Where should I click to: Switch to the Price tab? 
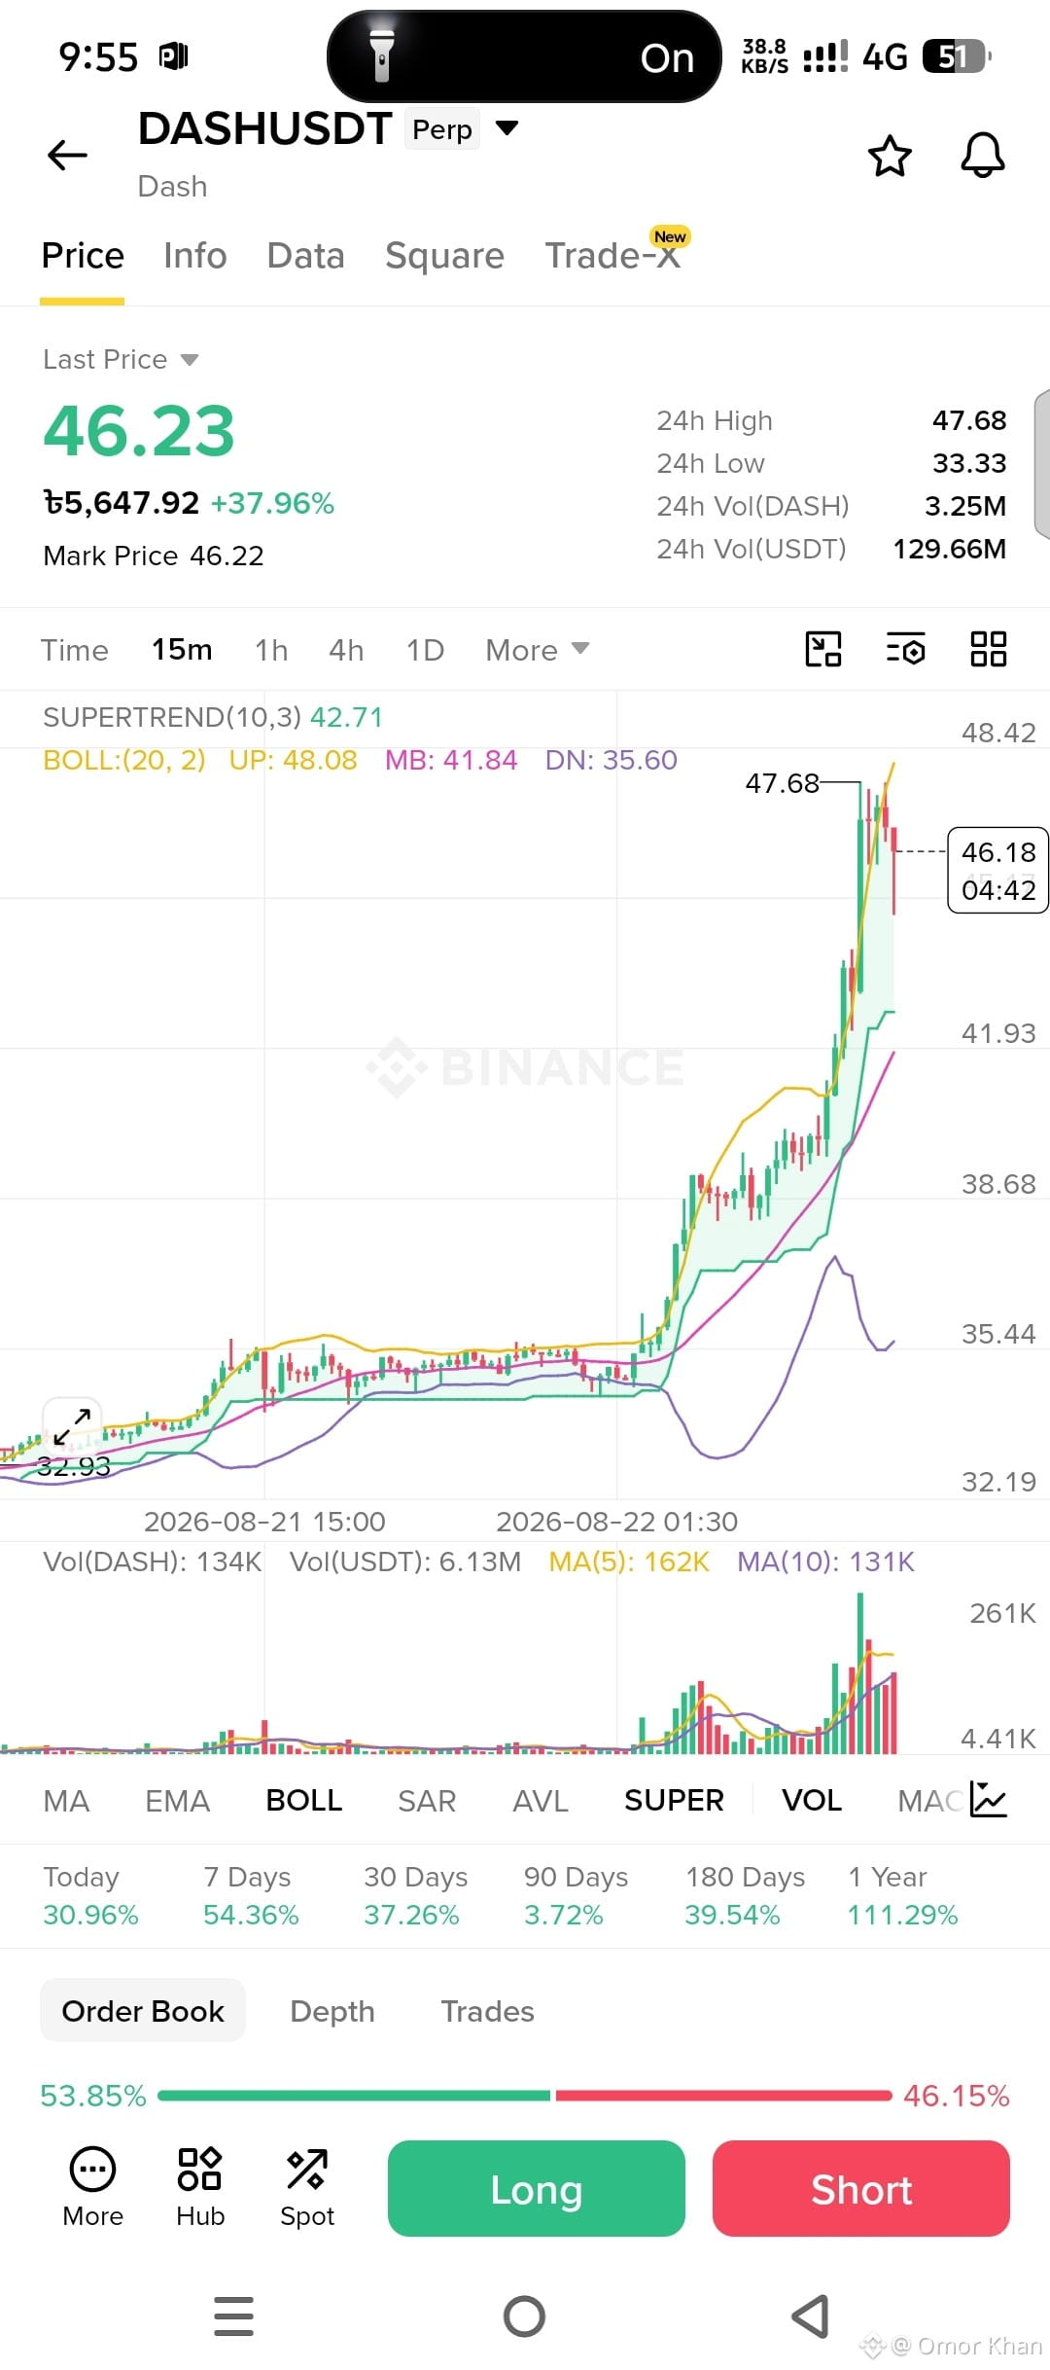[x=83, y=256]
